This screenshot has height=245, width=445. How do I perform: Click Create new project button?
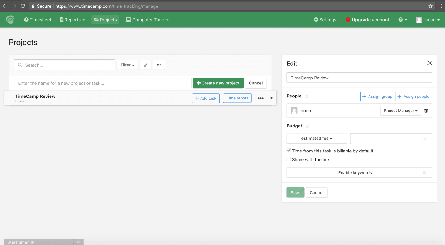coord(218,83)
